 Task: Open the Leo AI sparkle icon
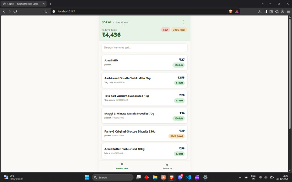(x=277, y=11)
